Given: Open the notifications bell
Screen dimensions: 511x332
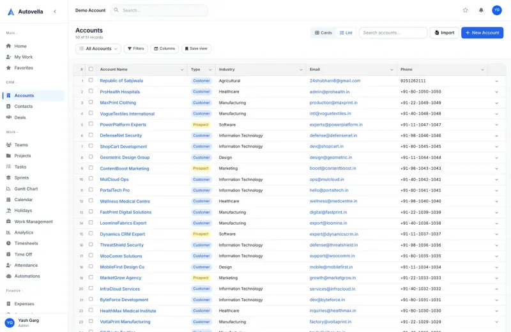Looking at the screenshot, I should 481,10.
